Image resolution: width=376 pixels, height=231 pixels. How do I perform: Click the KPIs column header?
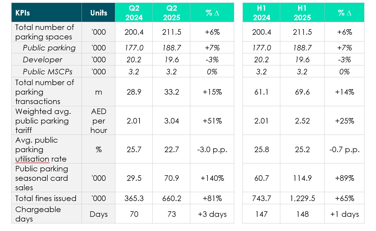pos(23,13)
